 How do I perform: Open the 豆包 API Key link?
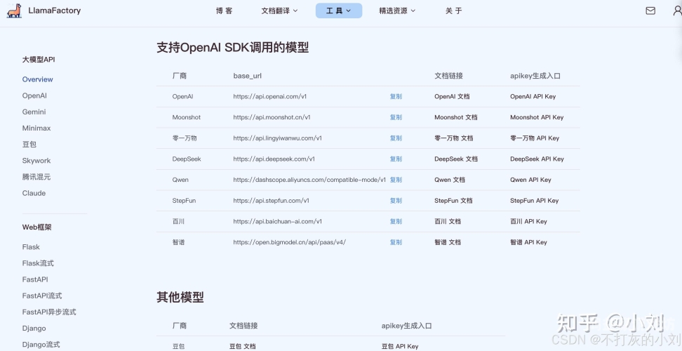(x=400, y=346)
